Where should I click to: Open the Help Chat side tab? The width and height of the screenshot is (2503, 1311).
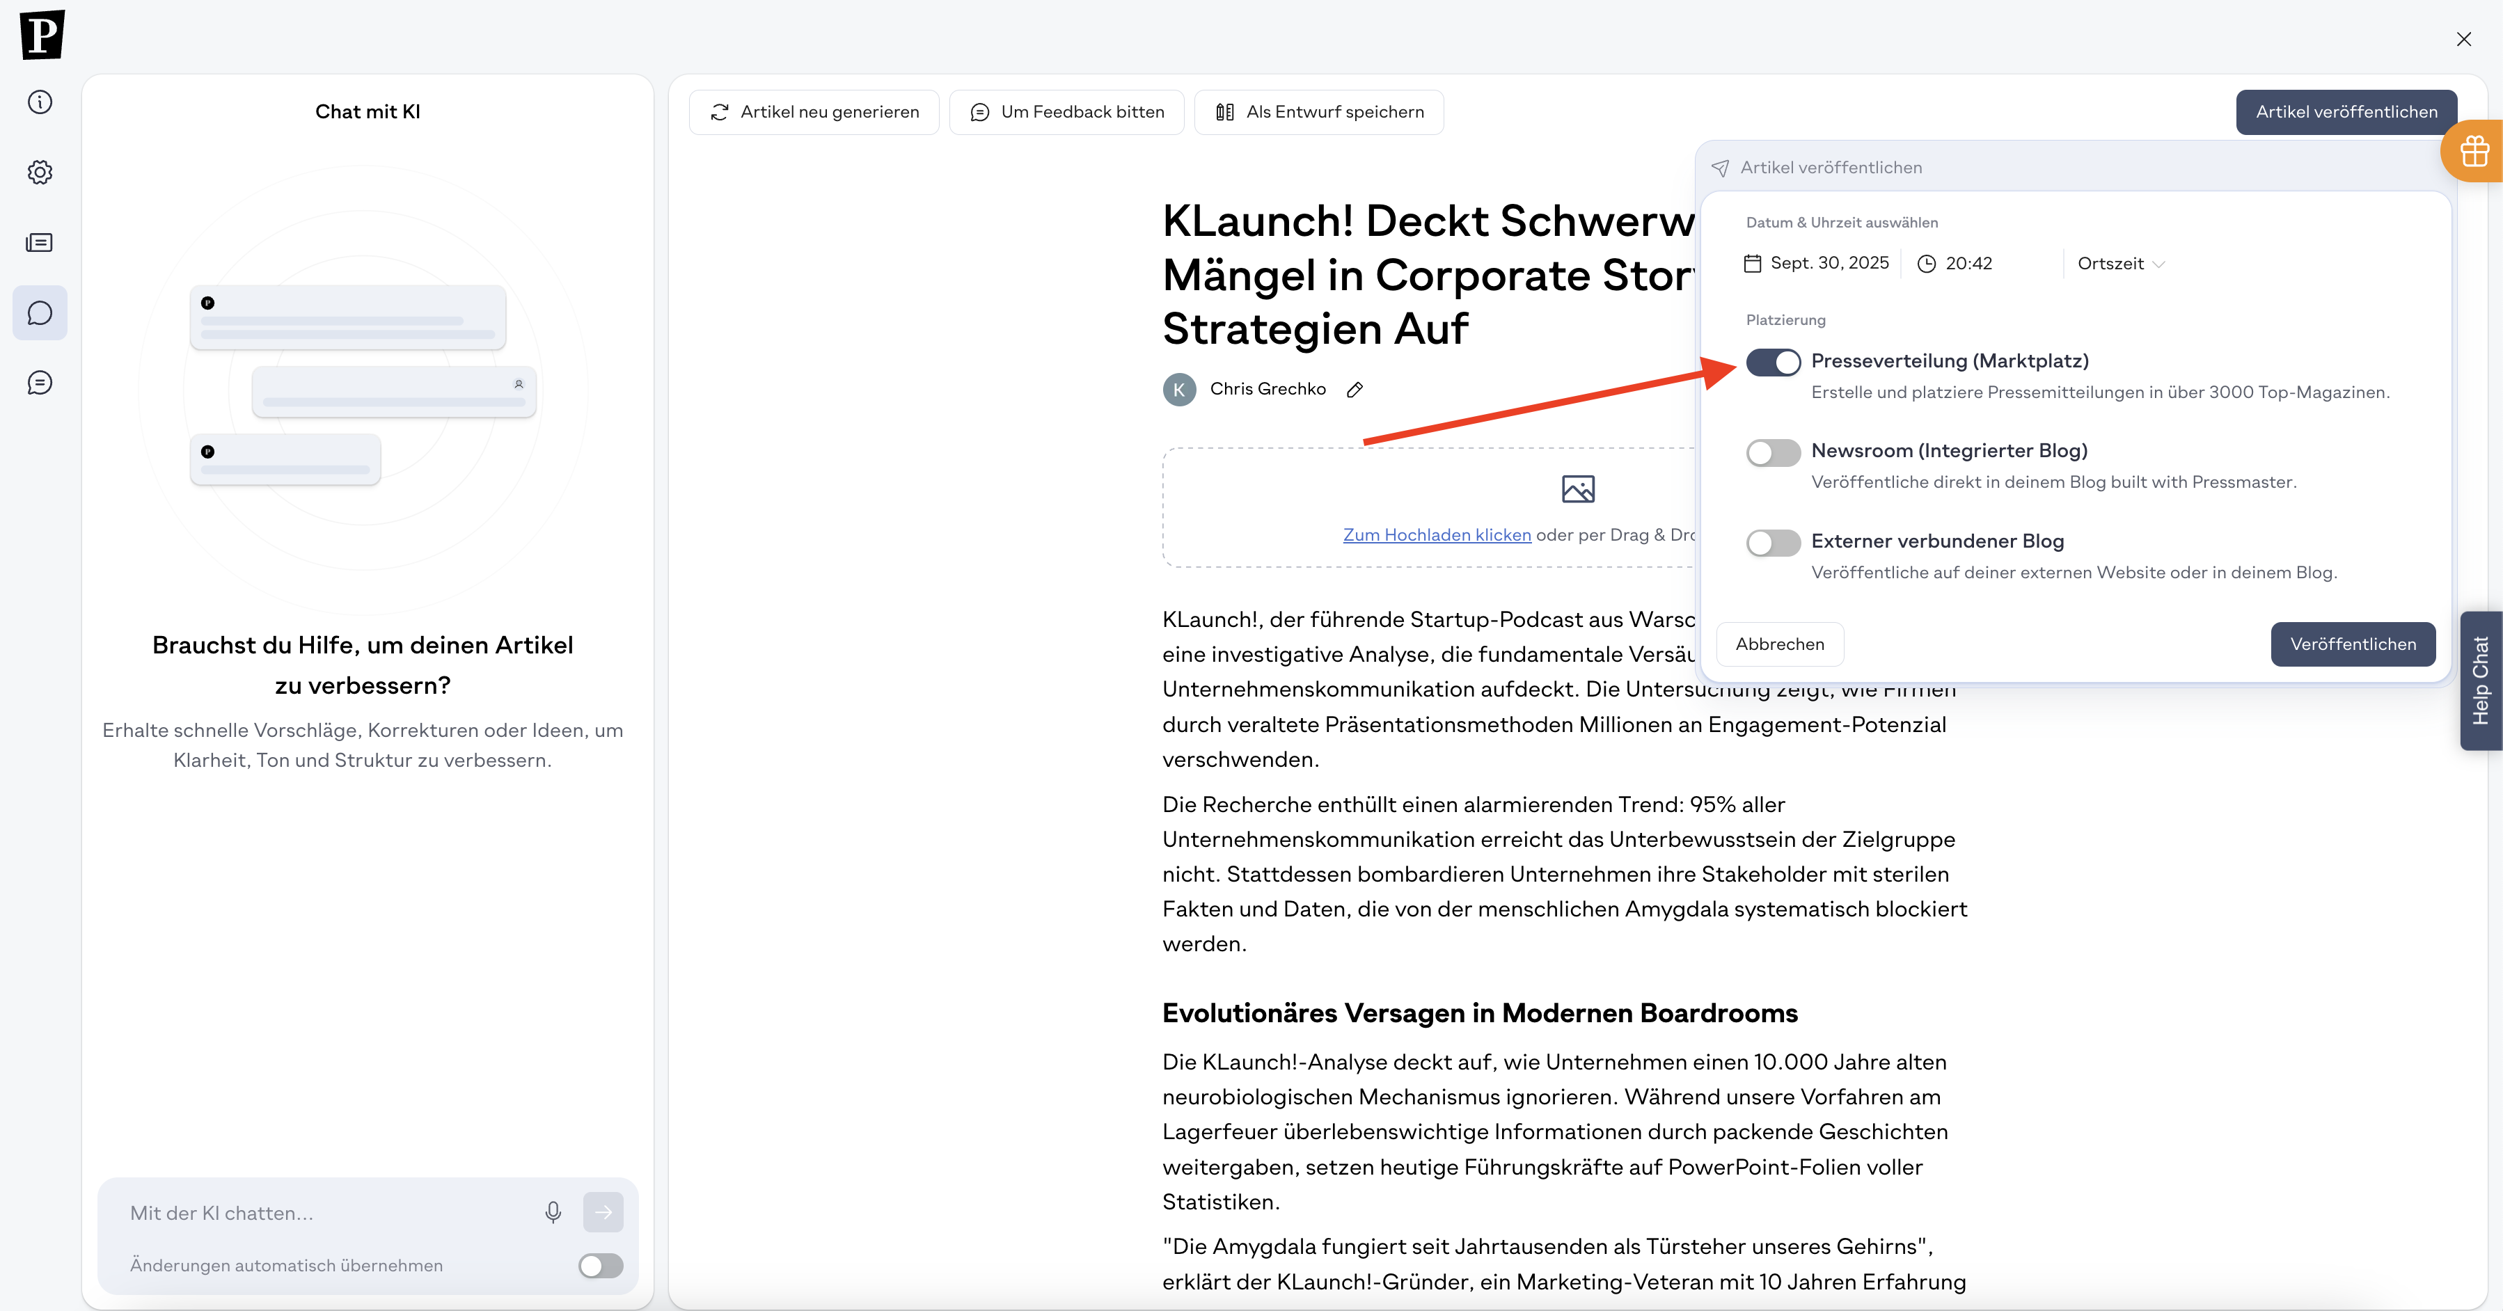[2481, 681]
